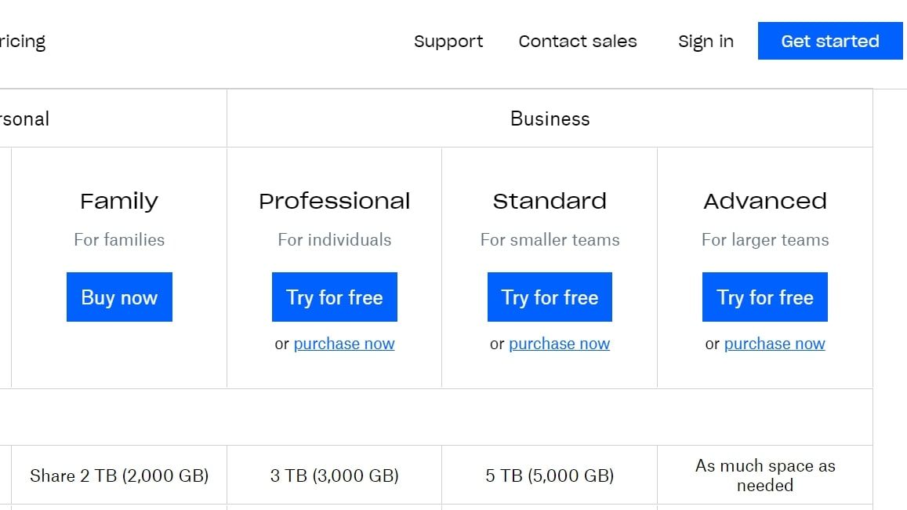Click Try for free for Professional plan
The height and width of the screenshot is (510, 907).
pyautogui.click(x=334, y=297)
